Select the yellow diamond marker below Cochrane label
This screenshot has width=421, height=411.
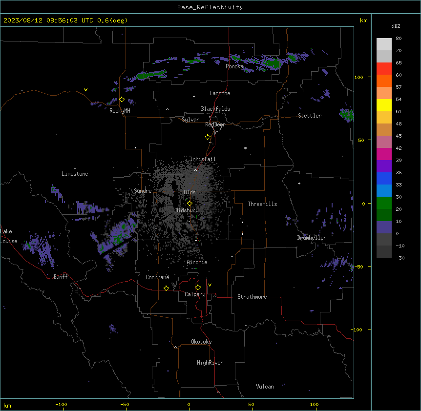(x=166, y=288)
